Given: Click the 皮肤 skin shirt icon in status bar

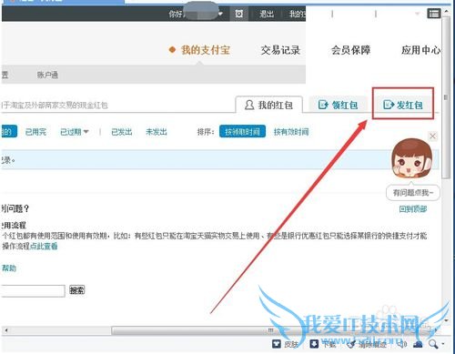Looking at the screenshot, I should pos(277,344).
